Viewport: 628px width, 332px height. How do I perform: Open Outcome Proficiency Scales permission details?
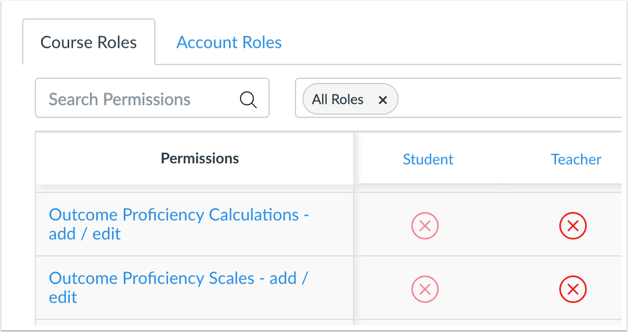[178, 287]
